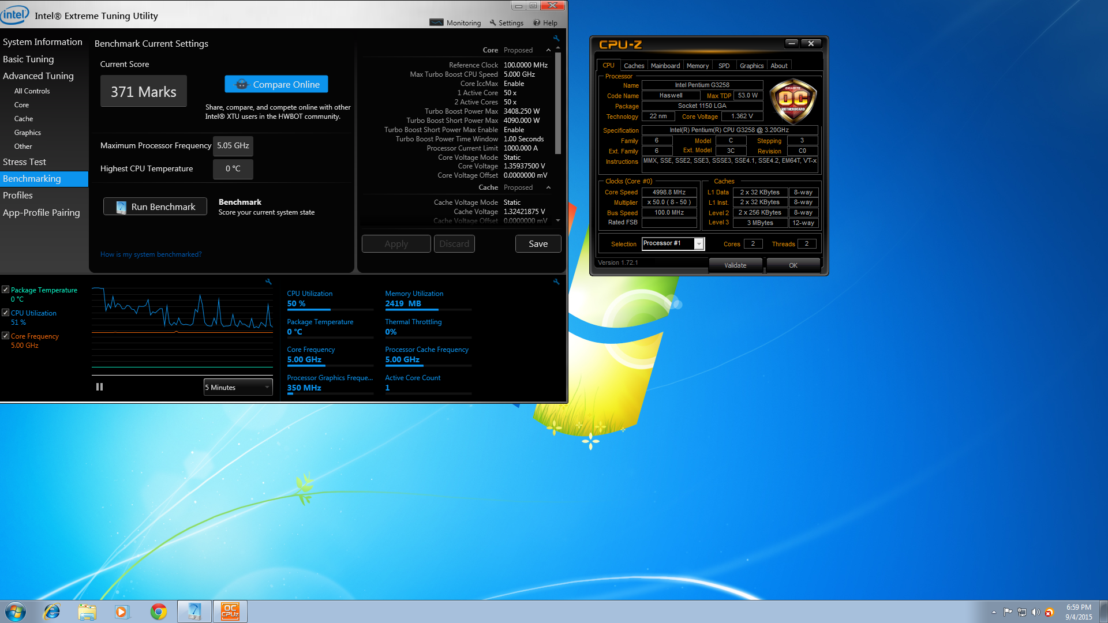Open System Information section
This screenshot has width=1108, height=623.
[43, 42]
